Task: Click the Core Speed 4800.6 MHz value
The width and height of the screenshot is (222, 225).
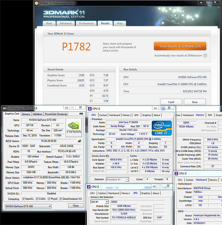Action: coord(116,160)
